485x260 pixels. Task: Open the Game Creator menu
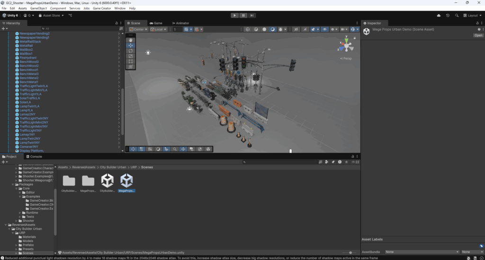tap(102, 9)
